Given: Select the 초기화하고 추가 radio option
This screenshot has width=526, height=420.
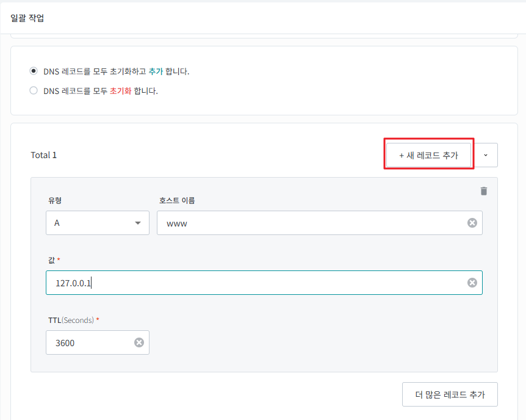Looking at the screenshot, I should 34,71.
